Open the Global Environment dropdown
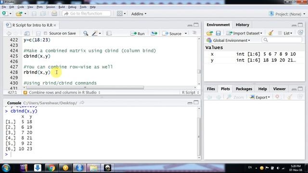This screenshot has width=308, height=173. click(228, 40)
